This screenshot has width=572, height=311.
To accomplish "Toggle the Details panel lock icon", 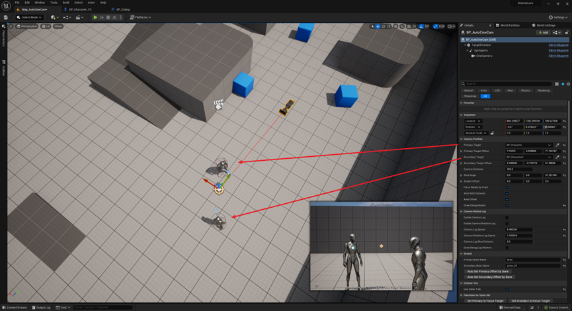I will tap(567, 32).
